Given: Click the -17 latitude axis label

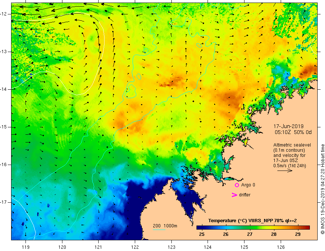Looking at the screenshot, I should pyautogui.click(x=4, y=202).
